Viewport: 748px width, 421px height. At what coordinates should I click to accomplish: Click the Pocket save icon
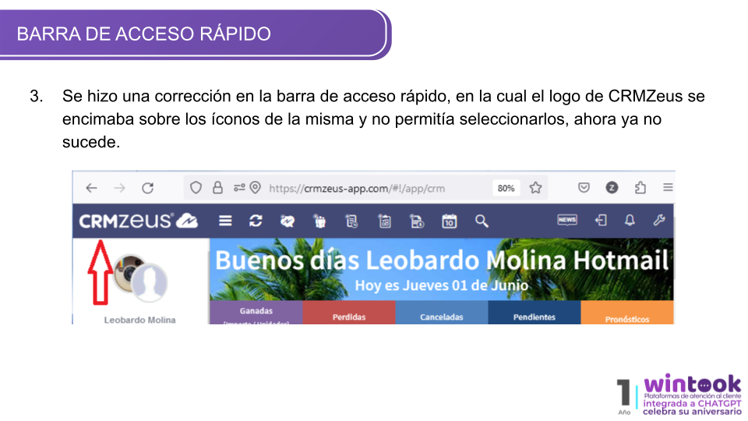(584, 188)
